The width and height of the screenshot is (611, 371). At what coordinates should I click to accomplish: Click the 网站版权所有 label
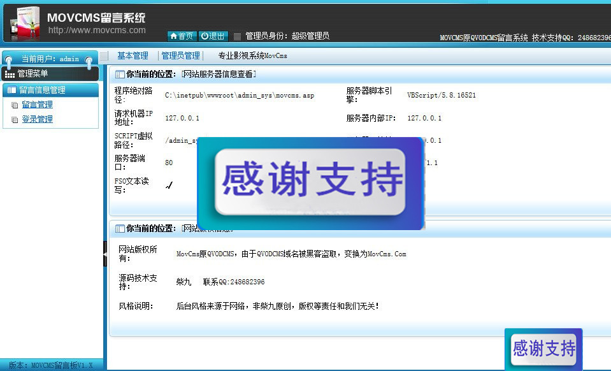(x=138, y=254)
